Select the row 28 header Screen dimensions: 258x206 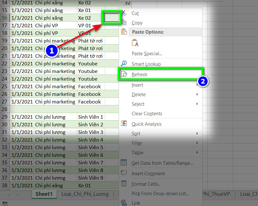[5, 109]
